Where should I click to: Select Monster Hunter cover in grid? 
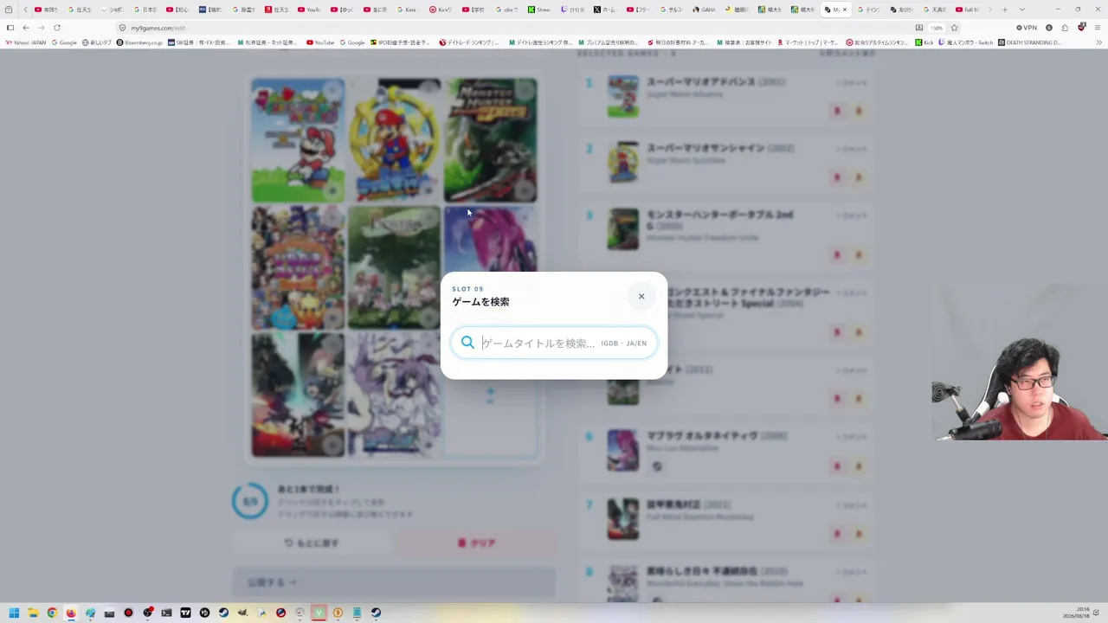(490, 140)
